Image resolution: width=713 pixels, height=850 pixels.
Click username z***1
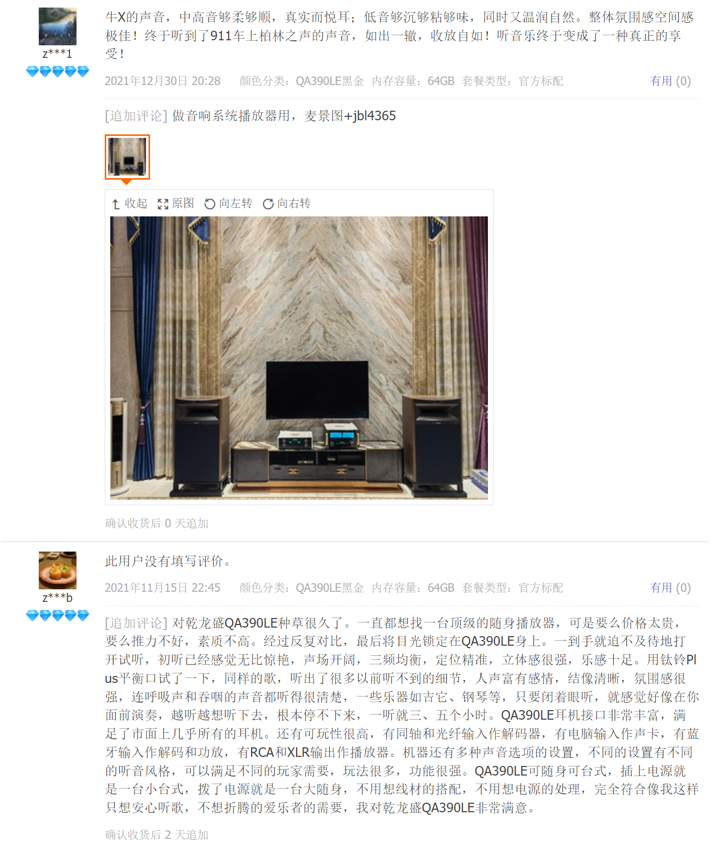pos(57,54)
